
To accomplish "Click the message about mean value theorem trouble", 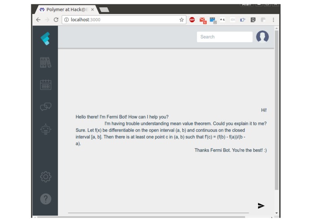I will tap(185, 124).
